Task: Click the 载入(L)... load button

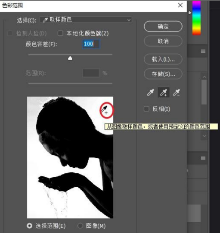Action: [163, 59]
